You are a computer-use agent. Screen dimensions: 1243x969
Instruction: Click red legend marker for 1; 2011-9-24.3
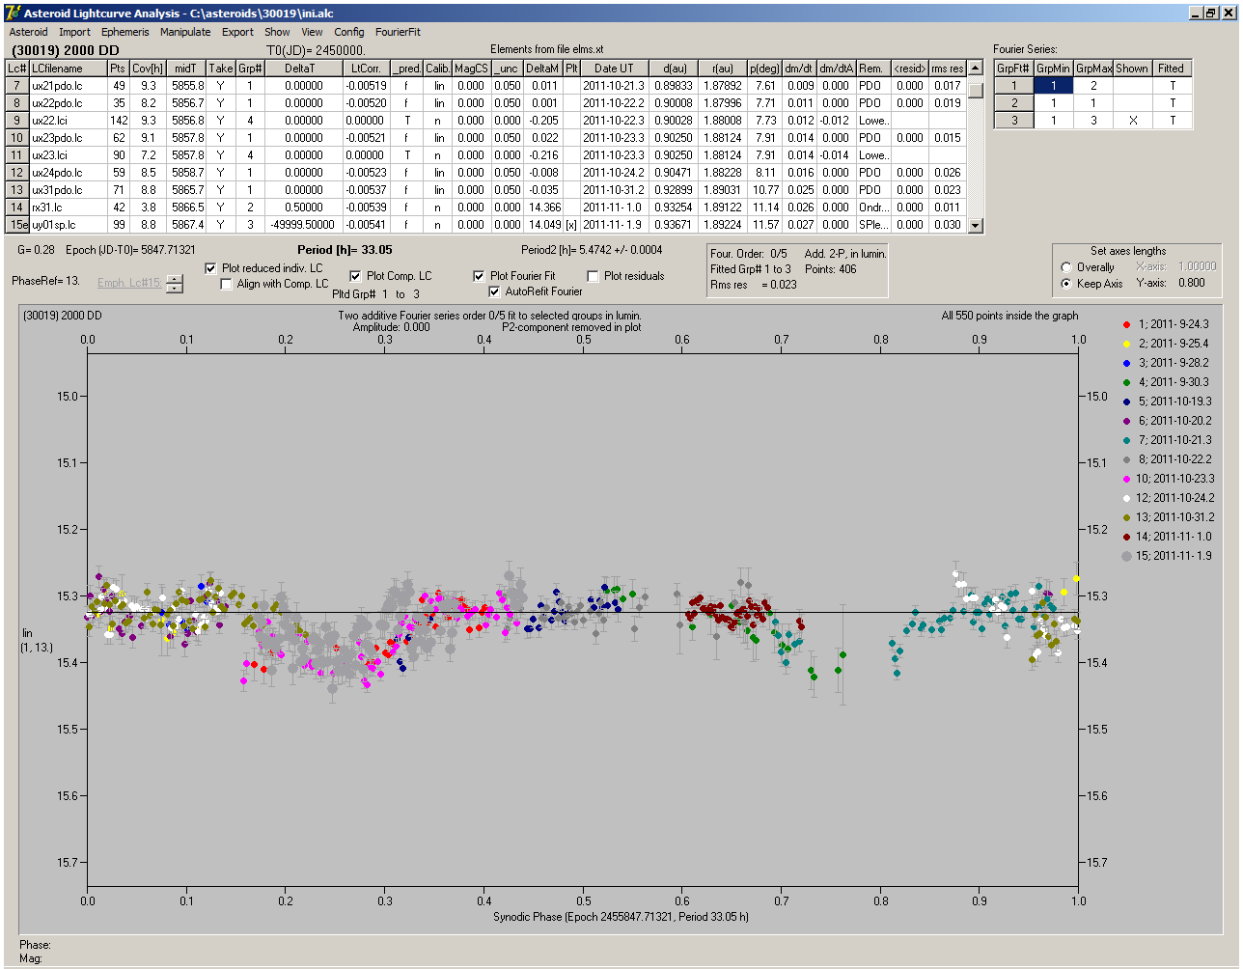[1126, 324]
